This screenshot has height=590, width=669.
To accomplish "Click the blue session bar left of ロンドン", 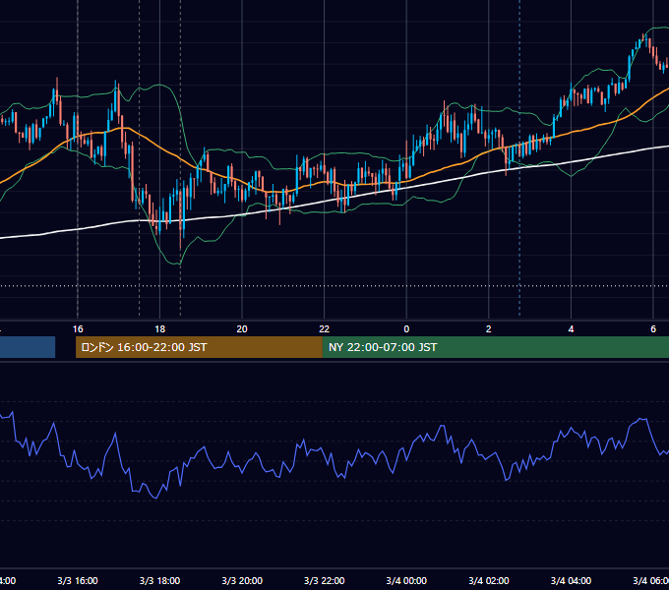I will 28,347.
